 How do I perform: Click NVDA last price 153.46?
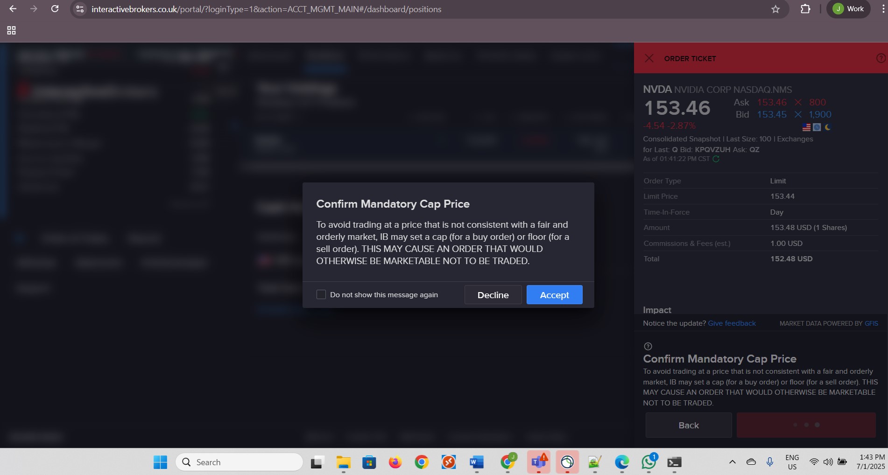coord(677,108)
